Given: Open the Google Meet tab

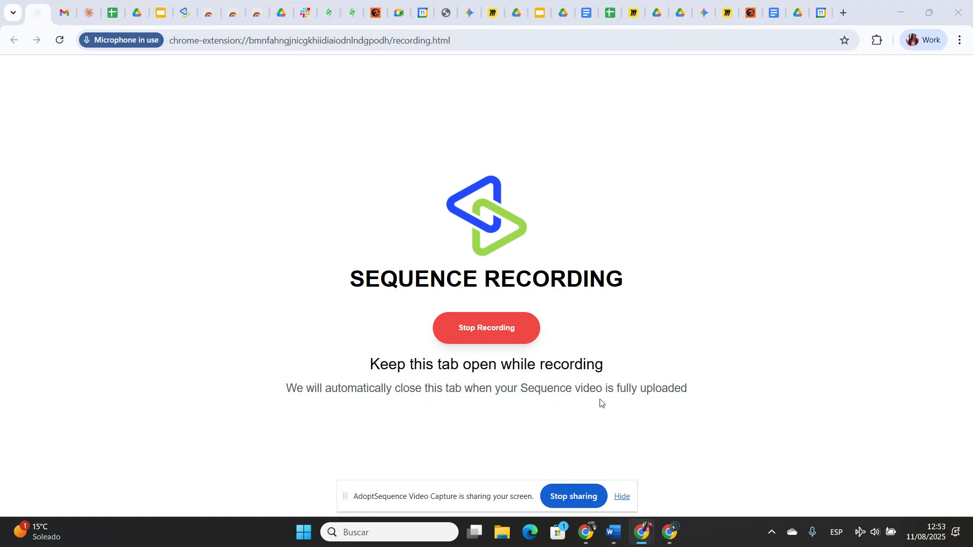Looking at the screenshot, I should click(x=399, y=13).
